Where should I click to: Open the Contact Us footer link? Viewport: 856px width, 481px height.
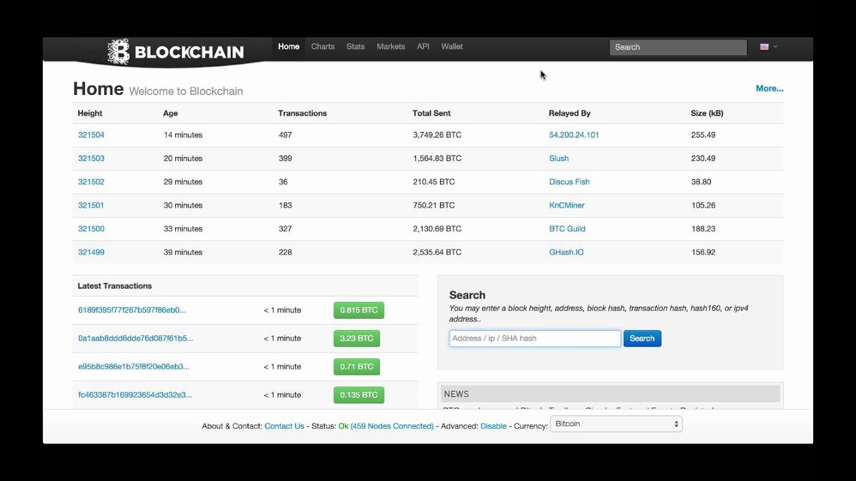(284, 426)
